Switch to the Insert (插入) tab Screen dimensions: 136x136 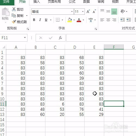[37, 2]
